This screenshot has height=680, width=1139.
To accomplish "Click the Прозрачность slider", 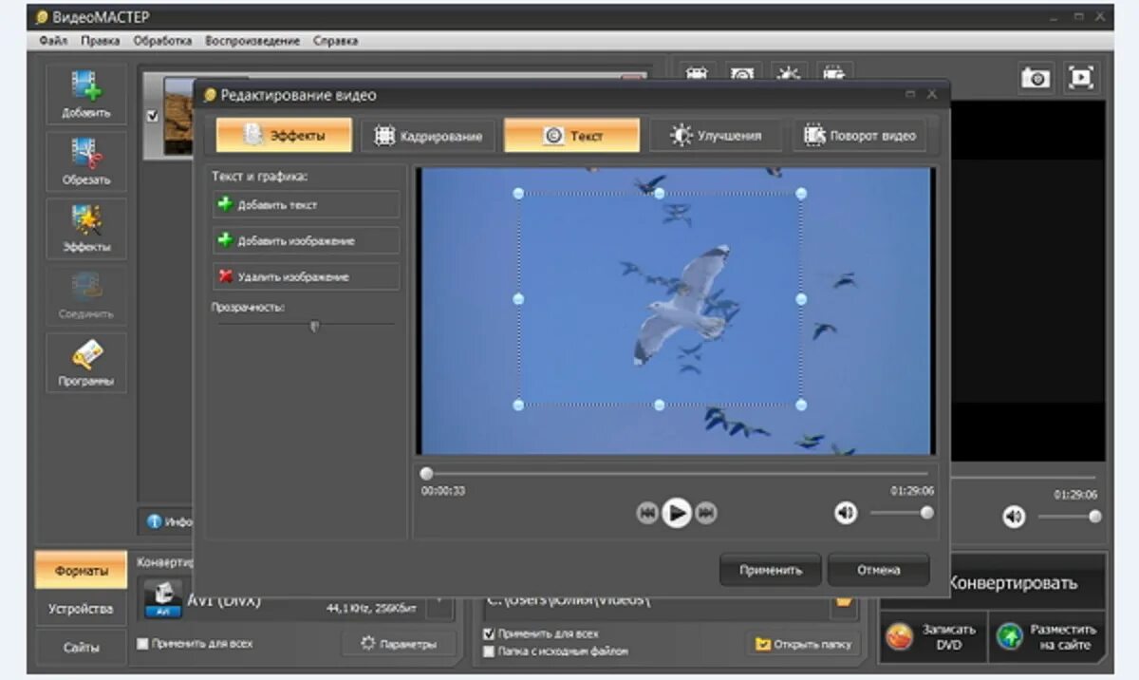I will pos(306,325).
